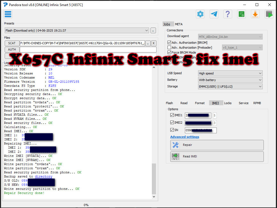This screenshot has height=208, width=277.
Task: Open the help question mark icon
Action: pos(228,14)
